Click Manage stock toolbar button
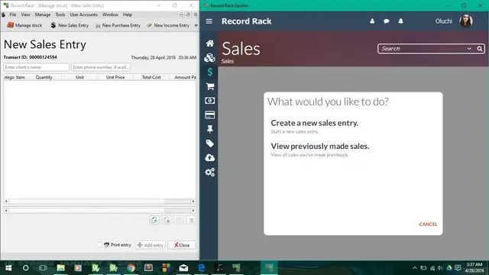Image resolution: width=489 pixels, height=275 pixels. pyautogui.click(x=24, y=25)
